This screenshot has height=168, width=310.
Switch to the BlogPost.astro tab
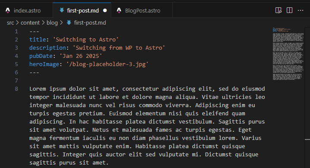click(x=142, y=10)
